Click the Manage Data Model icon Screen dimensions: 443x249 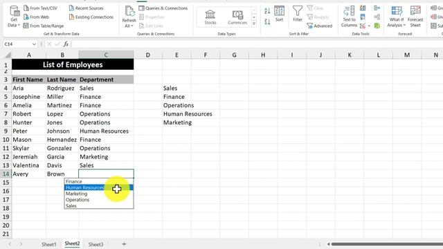377,26
